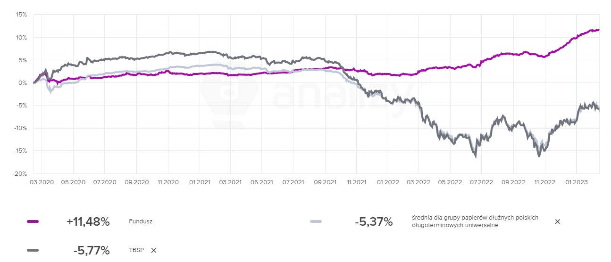Click the +11,48% fund return value
The height and width of the screenshot is (262, 611).
(88, 221)
